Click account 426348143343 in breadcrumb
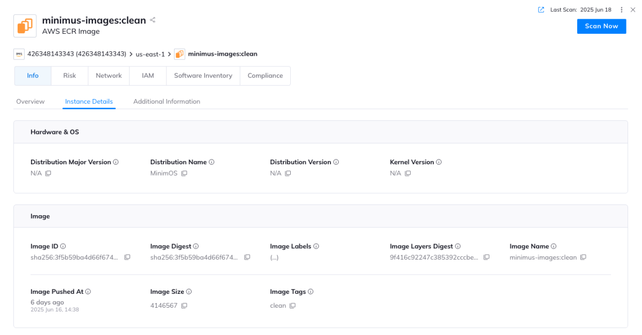This screenshot has width=642, height=335. (77, 54)
